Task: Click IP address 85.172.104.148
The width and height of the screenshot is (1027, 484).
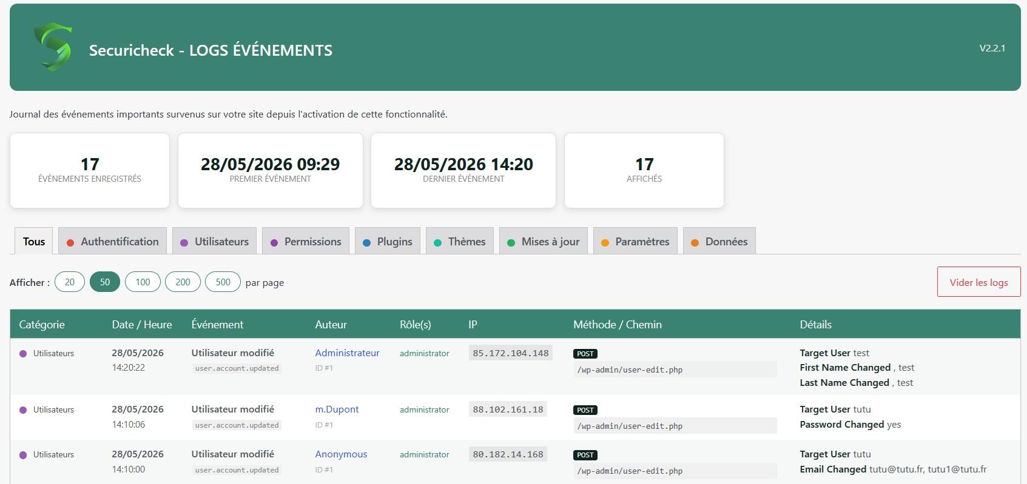Action: tap(511, 353)
